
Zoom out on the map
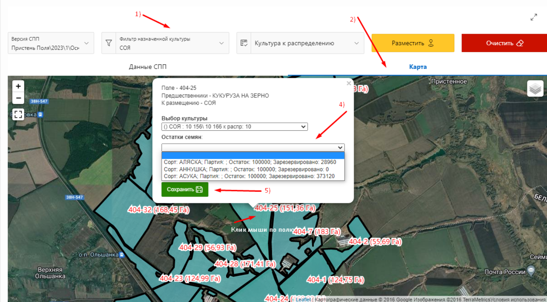pyautogui.click(x=18, y=97)
